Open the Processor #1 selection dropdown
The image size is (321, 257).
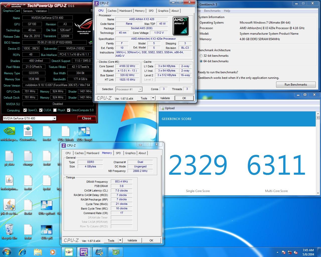coord(140,89)
